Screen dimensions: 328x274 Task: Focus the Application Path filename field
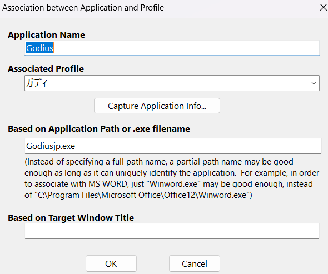click(173, 146)
